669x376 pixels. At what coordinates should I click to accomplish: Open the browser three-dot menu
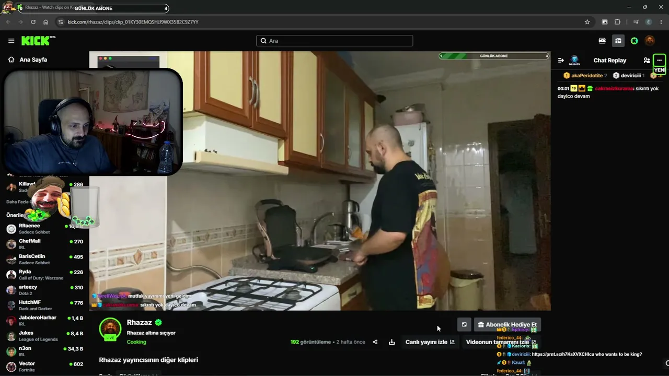661,22
